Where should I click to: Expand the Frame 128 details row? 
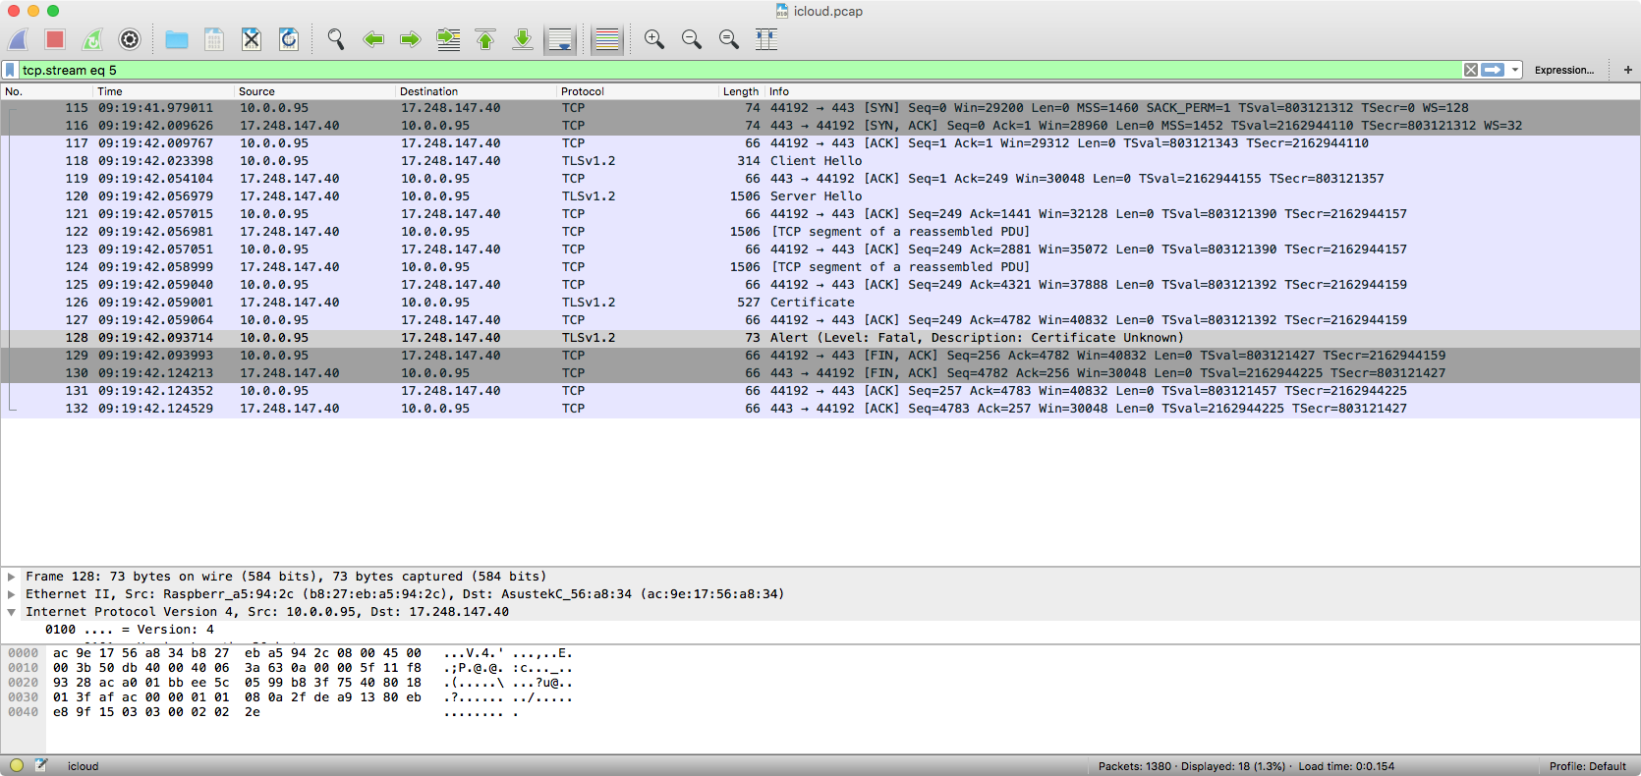click(12, 577)
